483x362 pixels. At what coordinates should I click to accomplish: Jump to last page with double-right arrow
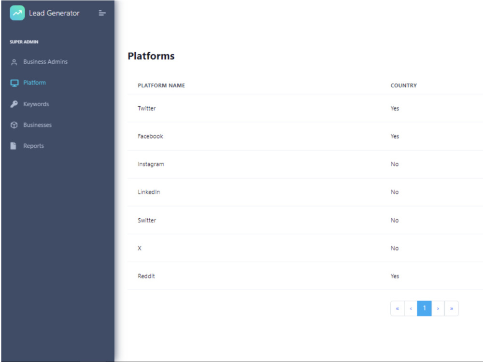tap(452, 308)
